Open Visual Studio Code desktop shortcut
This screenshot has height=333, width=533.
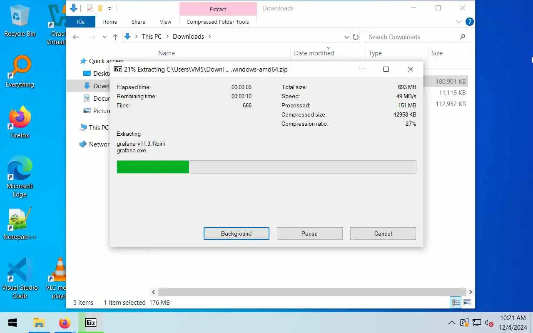(20, 278)
